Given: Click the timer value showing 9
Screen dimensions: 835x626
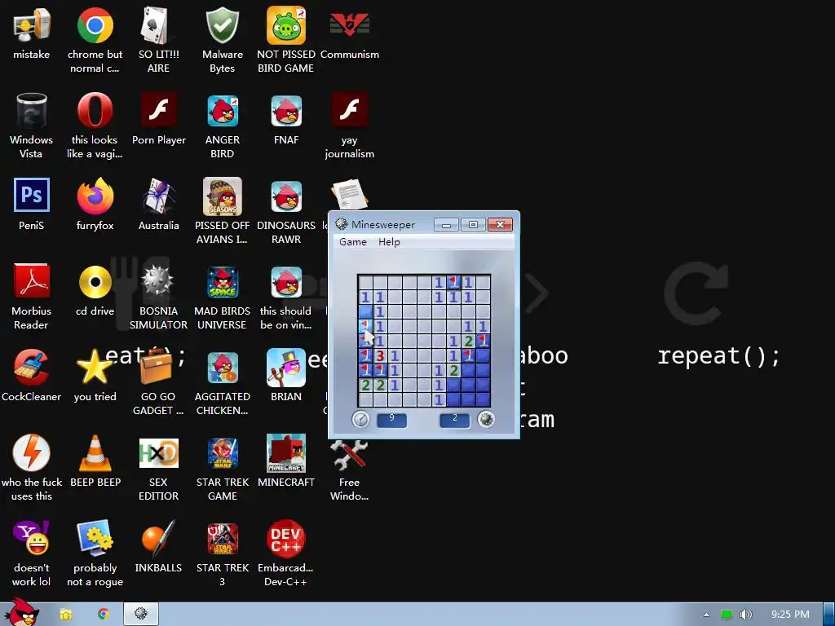Looking at the screenshot, I should tap(391, 420).
